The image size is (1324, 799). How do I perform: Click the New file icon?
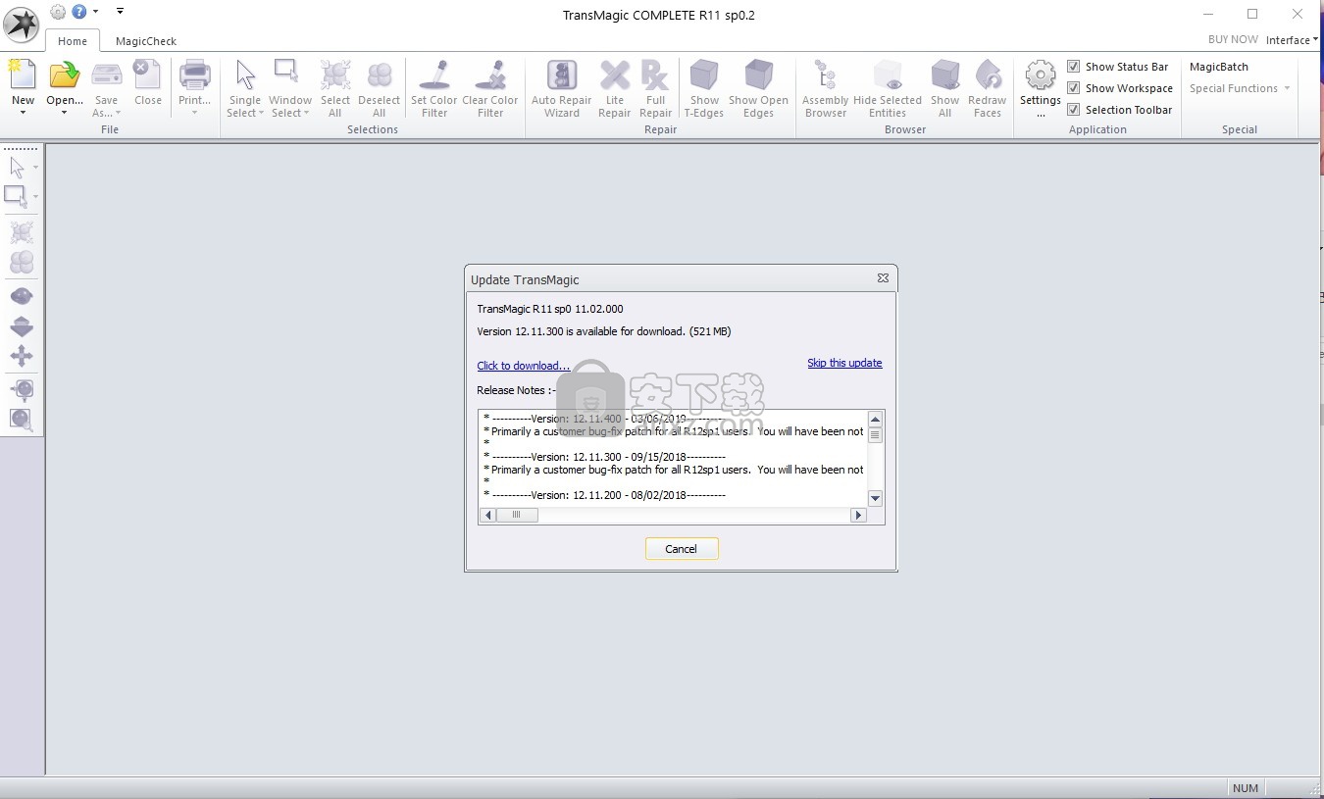tap(23, 75)
